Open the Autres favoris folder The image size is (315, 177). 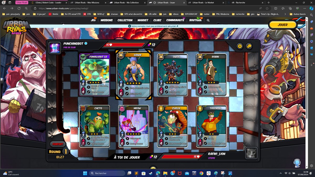(297, 14)
